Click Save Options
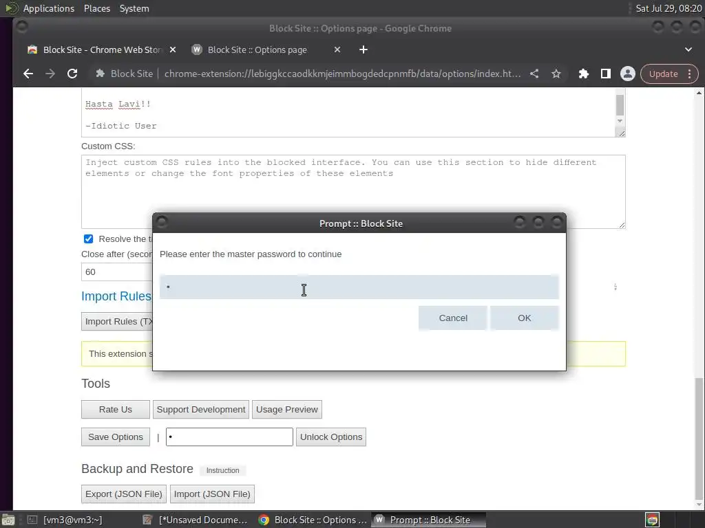Screen dimensions: 705x528 (x=116, y=437)
